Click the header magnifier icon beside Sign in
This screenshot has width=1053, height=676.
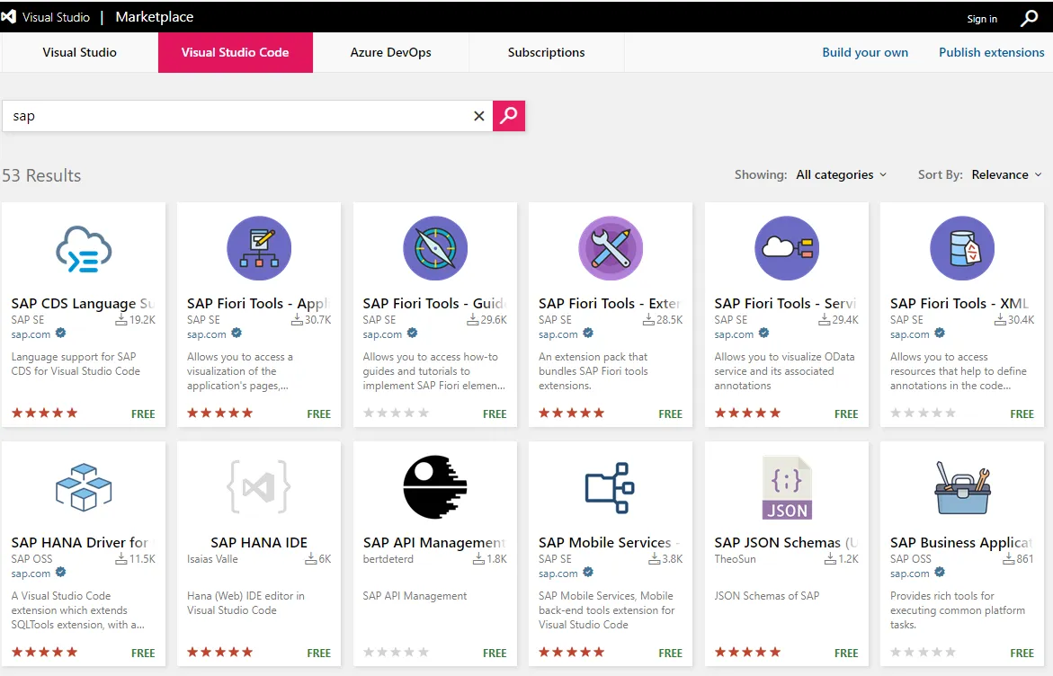1030,18
